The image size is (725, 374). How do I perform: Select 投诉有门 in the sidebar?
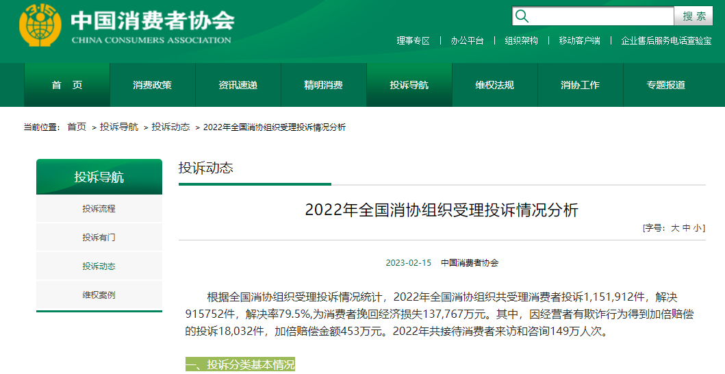pyautogui.click(x=99, y=238)
